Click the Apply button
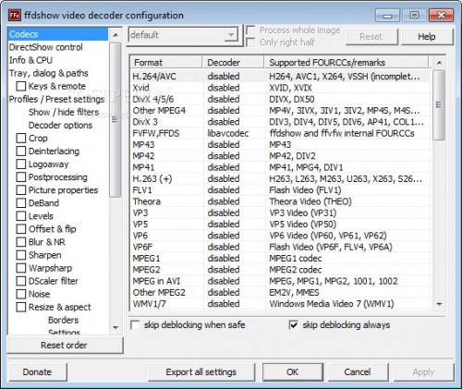This screenshot has width=462, height=389. [423, 372]
